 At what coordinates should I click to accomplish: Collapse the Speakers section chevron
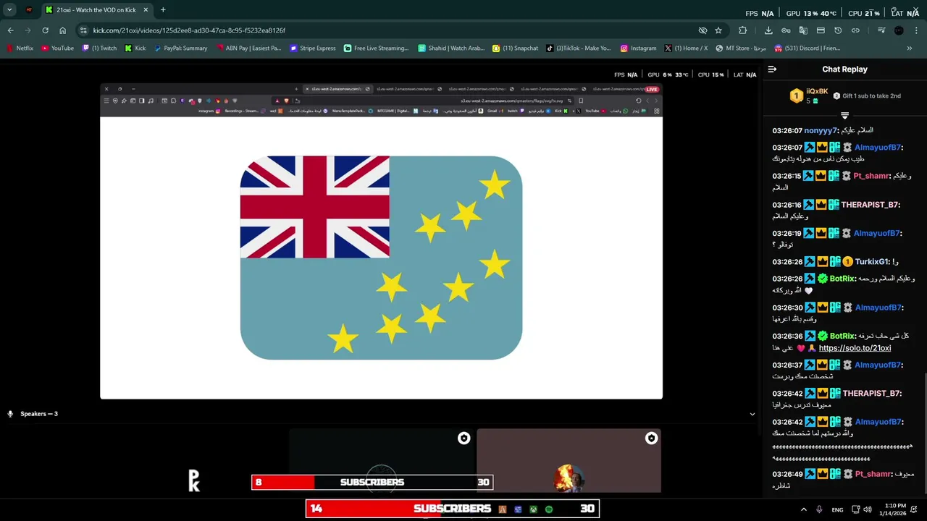pos(752,414)
